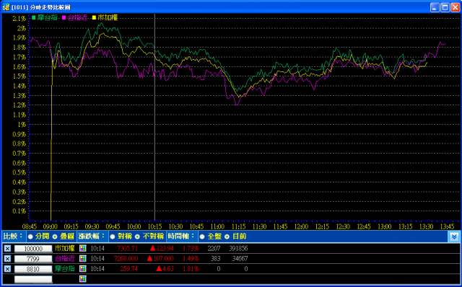Select the 對稱 radio button
462x287 pixels.
pyautogui.click(x=113, y=237)
